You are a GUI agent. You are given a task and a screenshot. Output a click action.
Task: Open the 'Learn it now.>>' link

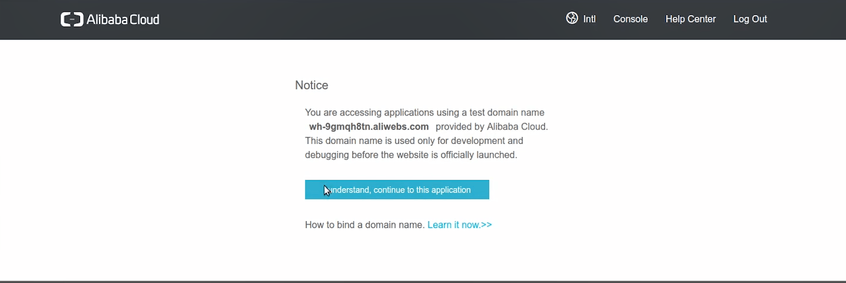click(x=459, y=225)
